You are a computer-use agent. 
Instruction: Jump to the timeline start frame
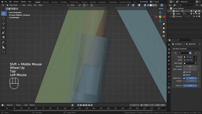tap(78, 105)
